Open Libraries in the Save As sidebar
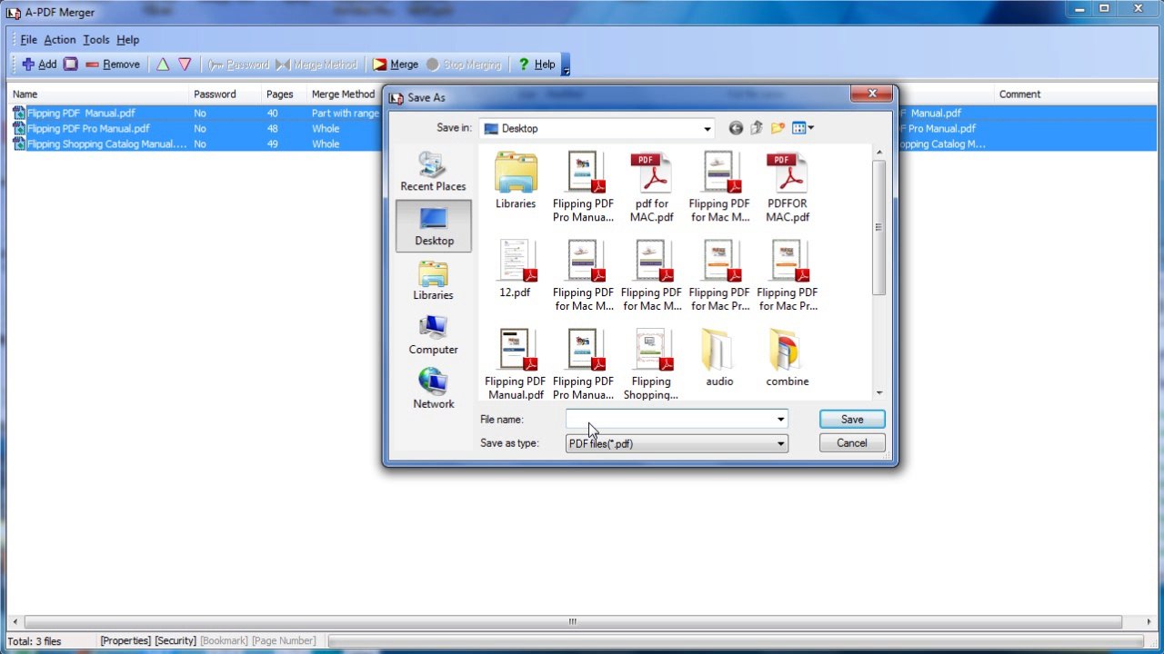Screen dimensions: 1164x654 pyautogui.click(x=433, y=281)
